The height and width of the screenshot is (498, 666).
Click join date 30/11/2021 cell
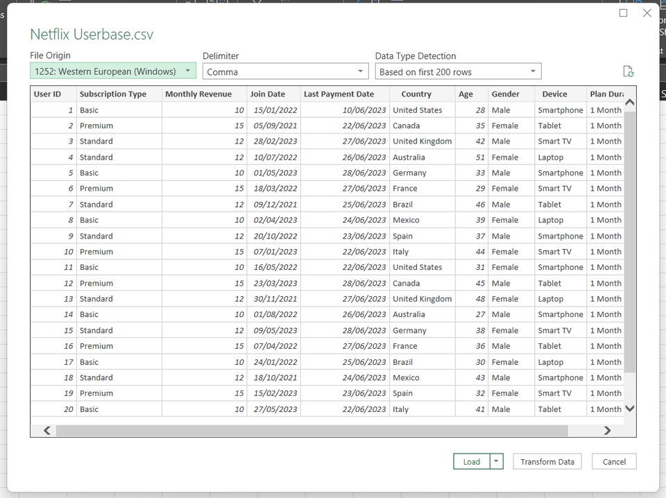click(273, 299)
